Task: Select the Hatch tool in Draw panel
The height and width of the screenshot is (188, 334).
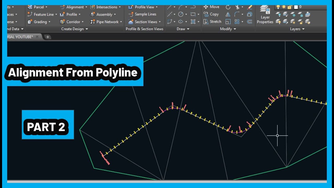Action: coord(193,22)
